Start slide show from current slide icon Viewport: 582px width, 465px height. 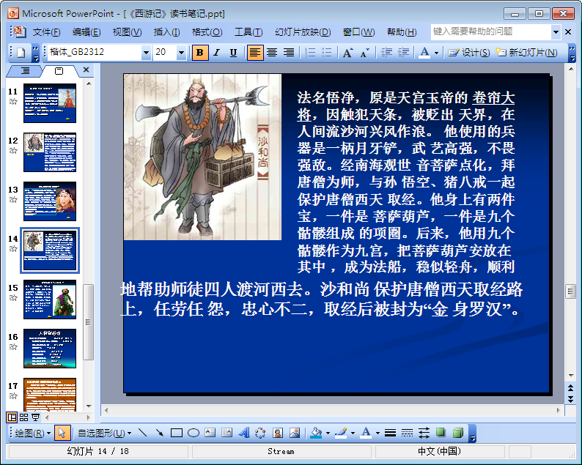point(36,417)
